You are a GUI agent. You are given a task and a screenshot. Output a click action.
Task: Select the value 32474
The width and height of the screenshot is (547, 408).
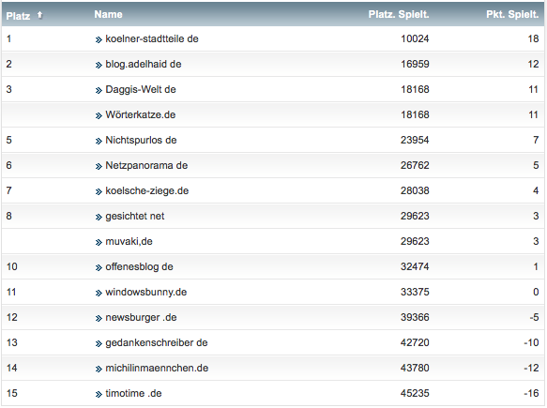415,266
